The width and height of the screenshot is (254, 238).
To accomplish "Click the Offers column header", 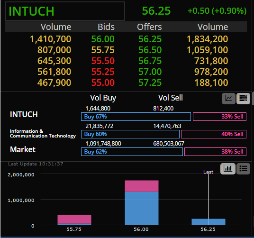I will (149, 27).
